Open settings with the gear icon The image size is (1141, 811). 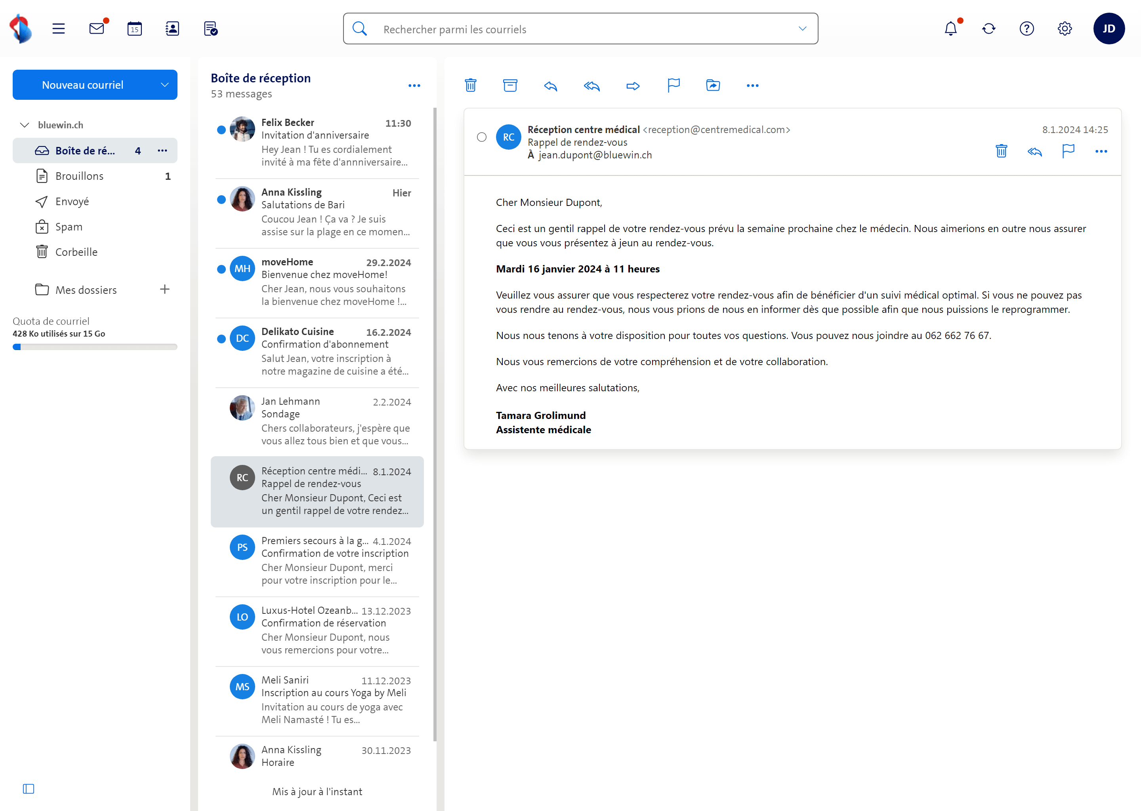(1064, 29)
